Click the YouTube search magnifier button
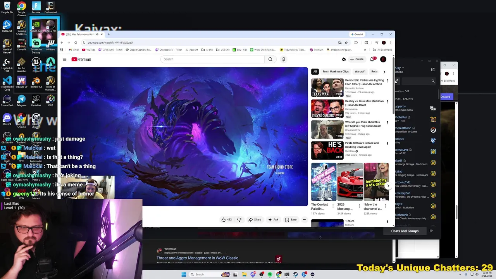496x279 pixels. (x=270, y=59)
